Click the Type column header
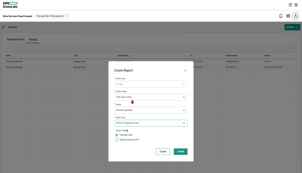The image size is (302, 173). pyautogui.click(x=76, y=56)
